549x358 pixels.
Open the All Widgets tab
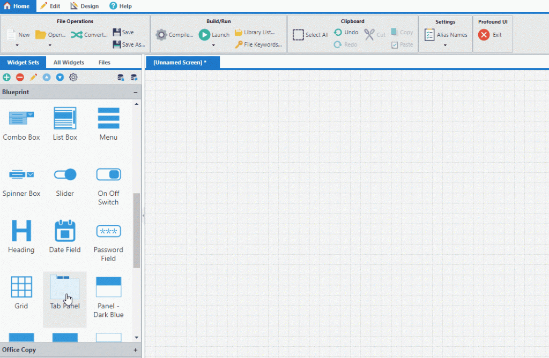[x=69, y=62]
